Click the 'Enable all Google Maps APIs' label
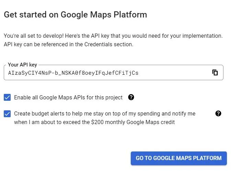This screenshot has height=171, width=231. (68, 97)
